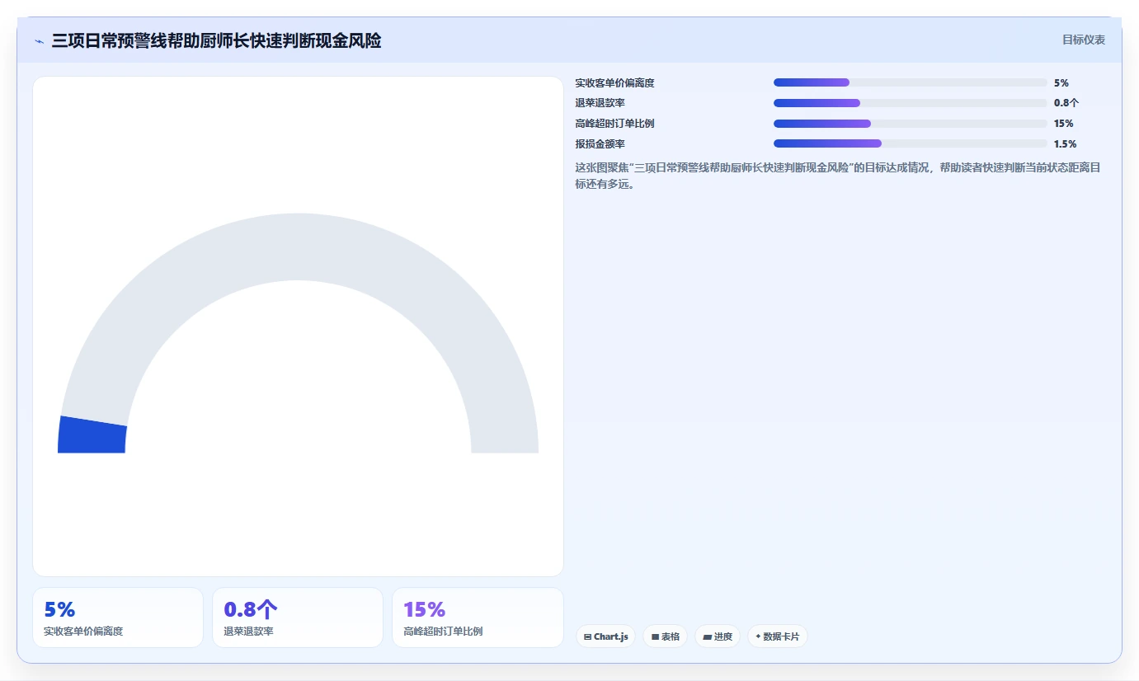Click the description paragraph starting 这张图聚焦

click(x=838, y=176)
